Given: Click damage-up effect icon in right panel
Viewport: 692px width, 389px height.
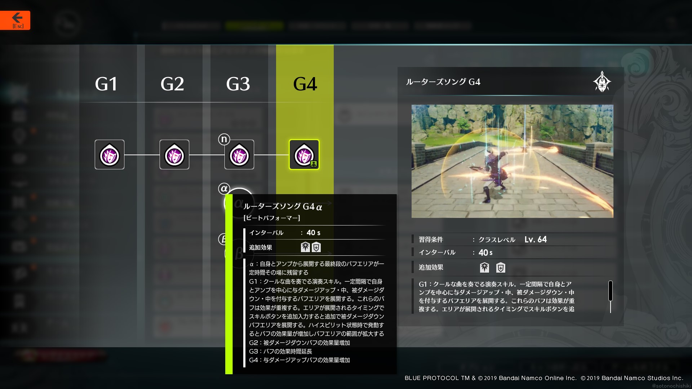Looking at the screenshot, I should 484,268.
